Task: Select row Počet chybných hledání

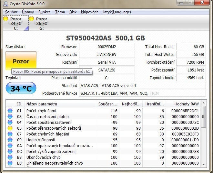Action: 103,134
